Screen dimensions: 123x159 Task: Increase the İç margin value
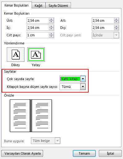(x=51, y=26)
